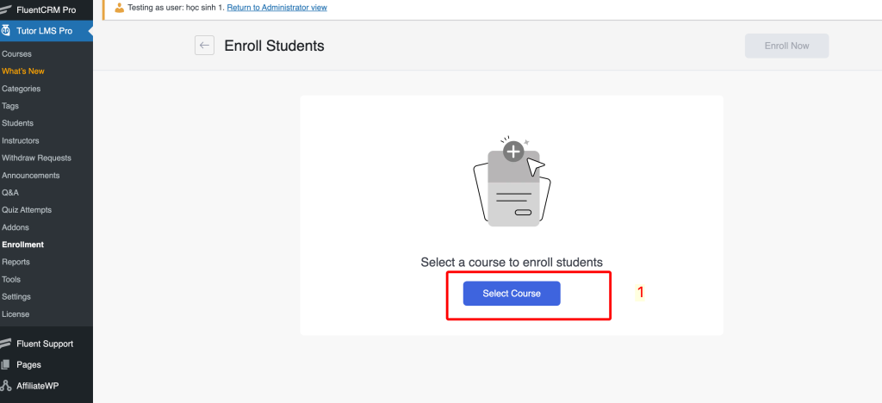Go to the Students menu item

tap(17, 123)
